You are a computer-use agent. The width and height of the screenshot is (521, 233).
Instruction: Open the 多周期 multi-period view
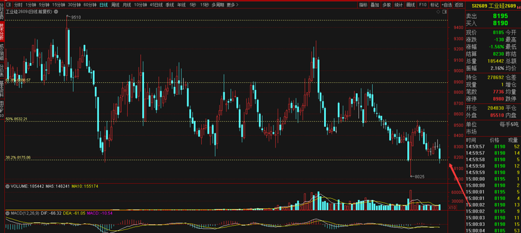(x=218, y=5)
